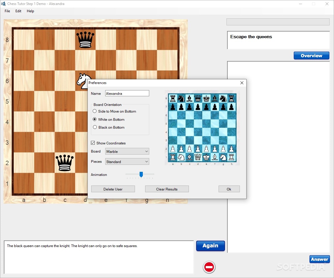Open the Board style dropdown

pos(127,151)
